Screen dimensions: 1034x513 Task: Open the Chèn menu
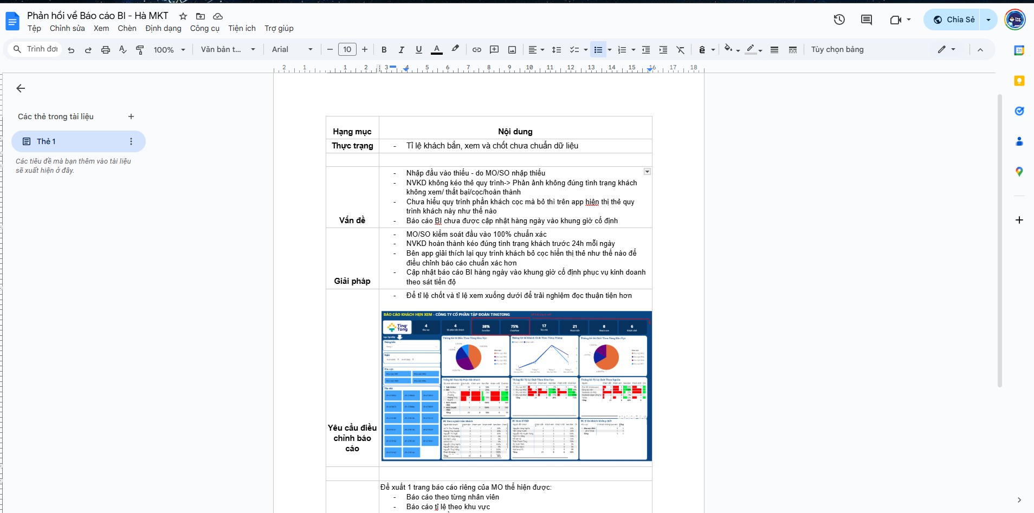coord(127,28)
